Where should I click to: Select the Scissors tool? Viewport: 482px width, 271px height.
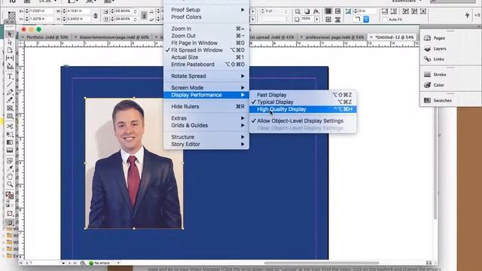click(10, 126)
